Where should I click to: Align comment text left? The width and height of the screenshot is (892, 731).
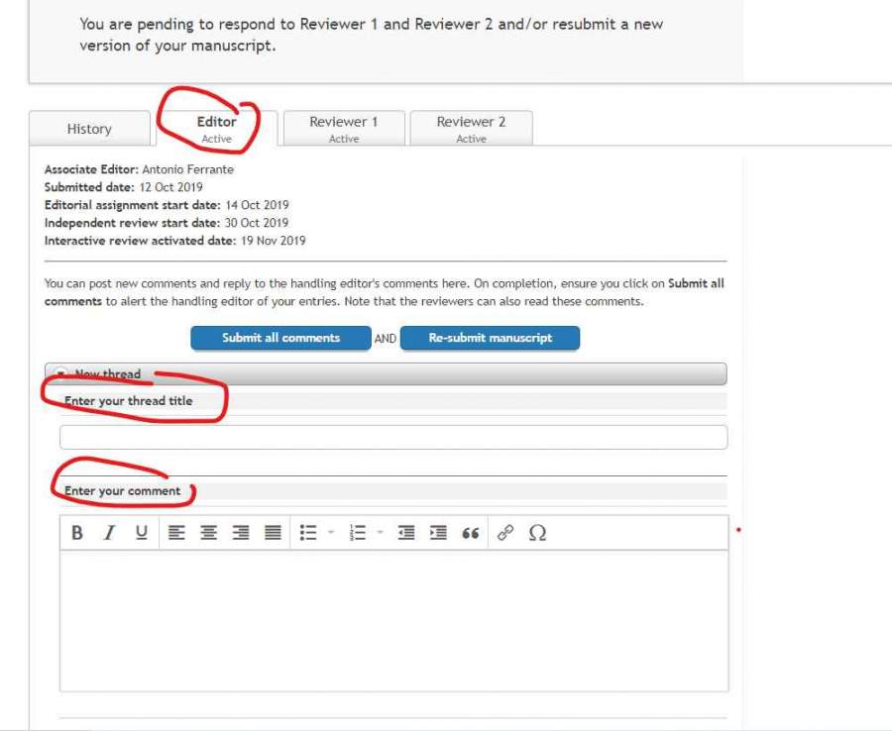(x=177, y=533)
